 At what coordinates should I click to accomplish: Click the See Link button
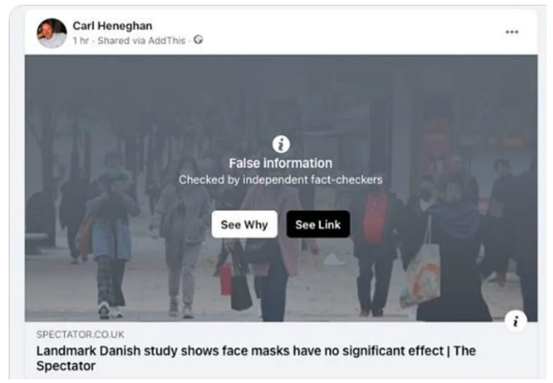318,224
